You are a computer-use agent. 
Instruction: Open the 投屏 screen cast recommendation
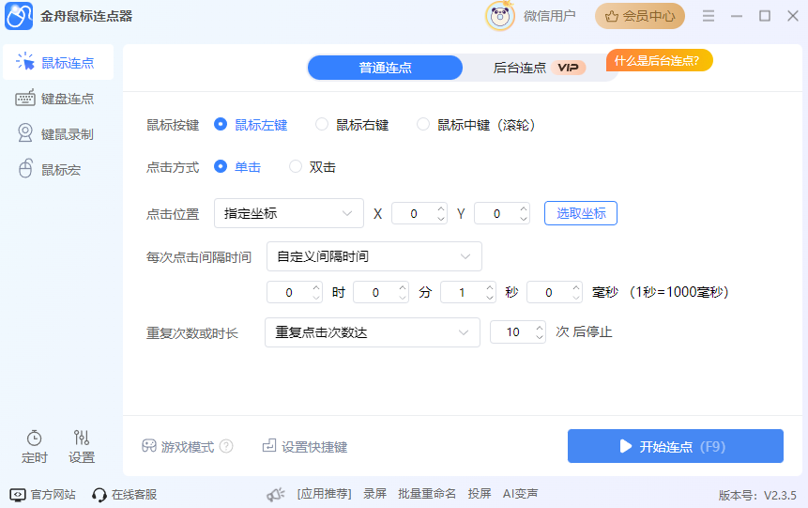pos(480,494)
